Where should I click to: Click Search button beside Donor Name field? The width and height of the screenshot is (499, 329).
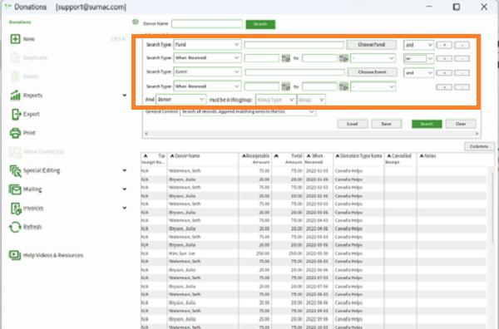(260, 24)
